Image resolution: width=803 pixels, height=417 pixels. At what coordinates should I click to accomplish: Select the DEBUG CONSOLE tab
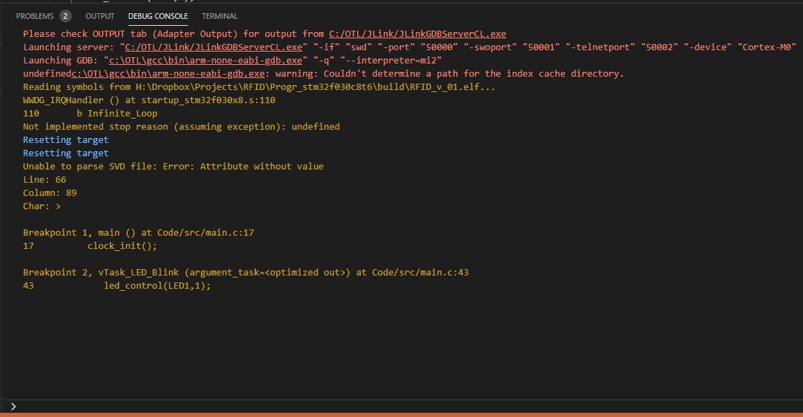pyautogui.click(x=158, y=16)
